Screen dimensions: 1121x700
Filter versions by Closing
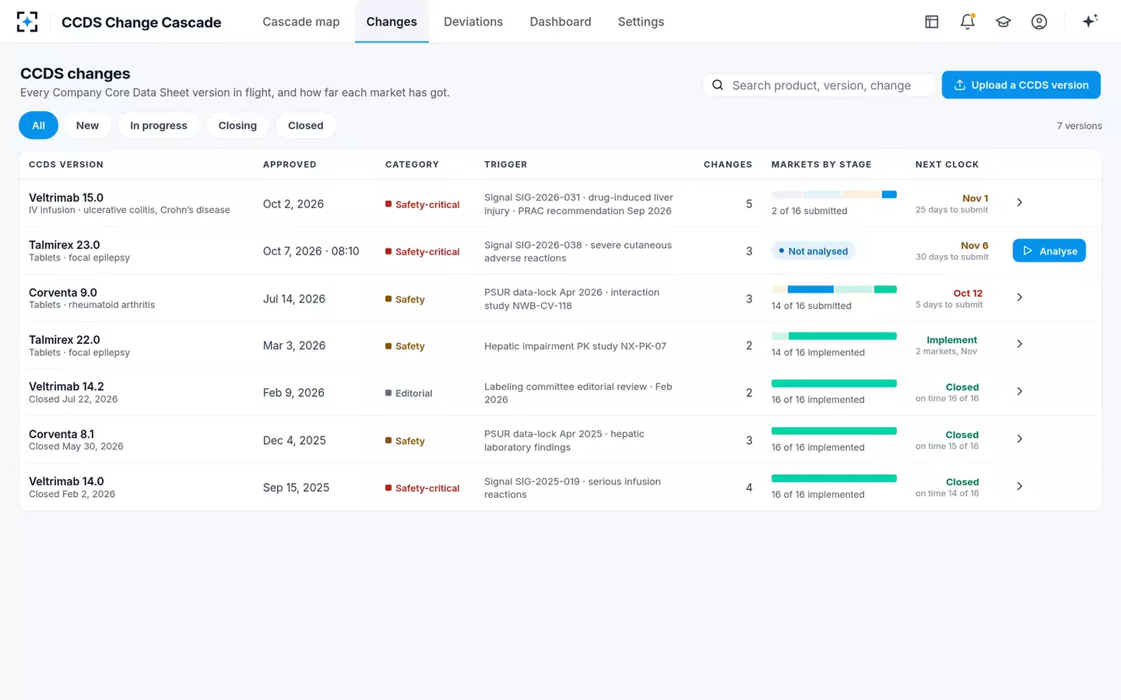[237, 125]
